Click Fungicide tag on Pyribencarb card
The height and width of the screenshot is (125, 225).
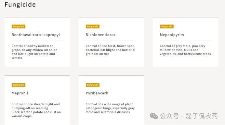93,85
